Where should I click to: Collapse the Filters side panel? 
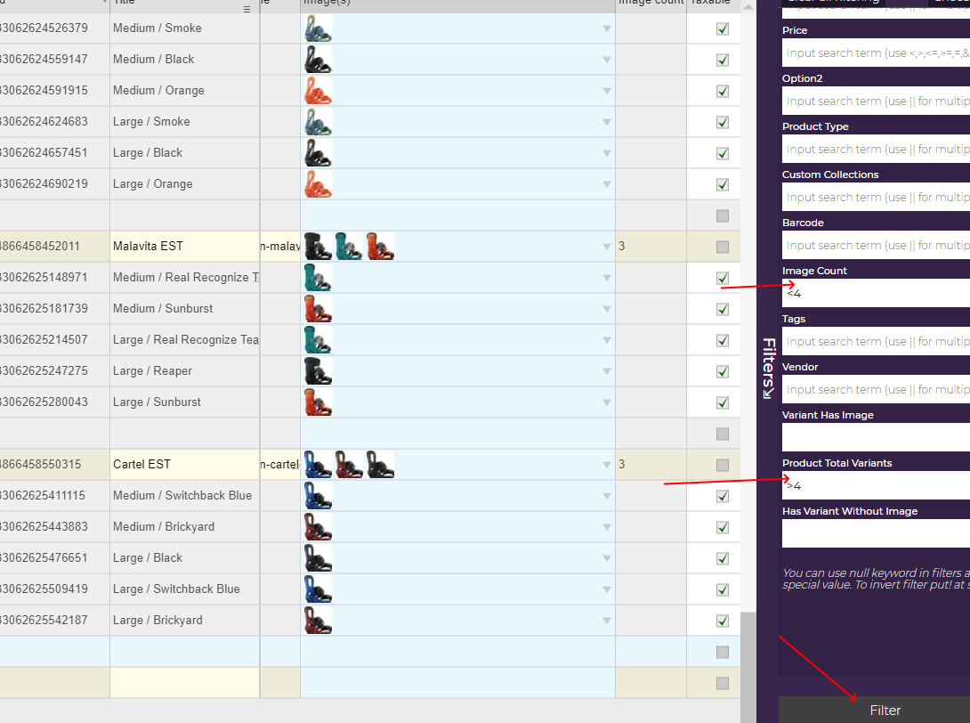(768, 368)
